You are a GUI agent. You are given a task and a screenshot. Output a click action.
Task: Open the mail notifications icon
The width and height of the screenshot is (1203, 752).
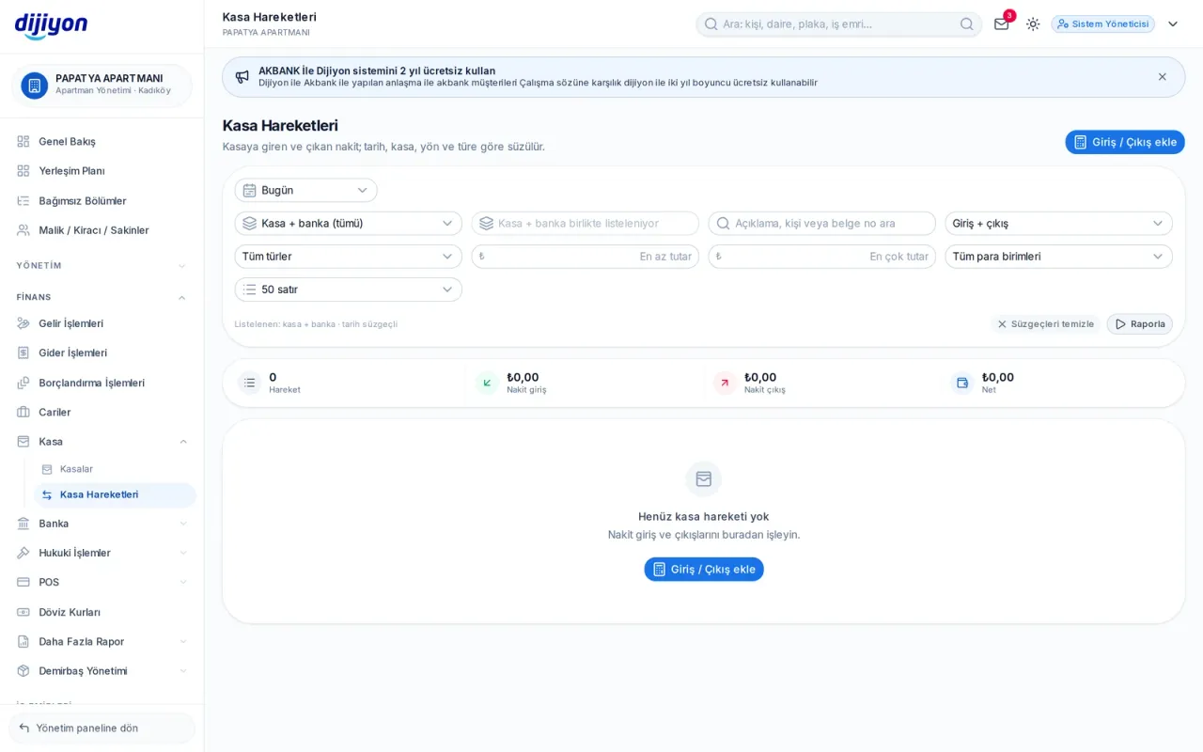1002,23
